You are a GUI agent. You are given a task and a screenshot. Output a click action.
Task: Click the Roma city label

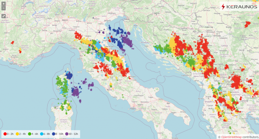(x=109, y=90)
